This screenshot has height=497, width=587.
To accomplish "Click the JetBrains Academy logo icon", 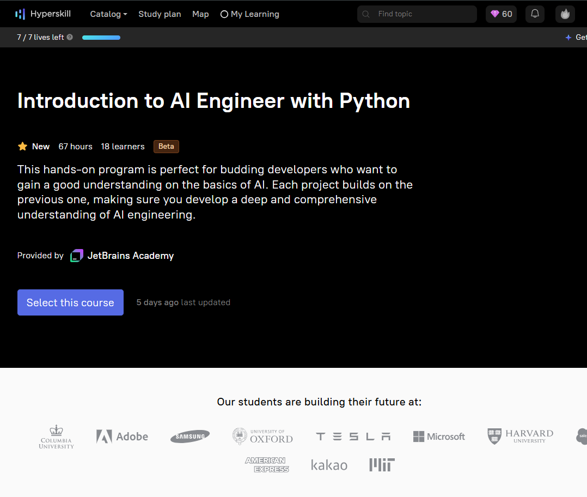I will point(77,256).
